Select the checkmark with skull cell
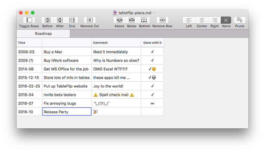Screen dimensions: 265x152 152,77
